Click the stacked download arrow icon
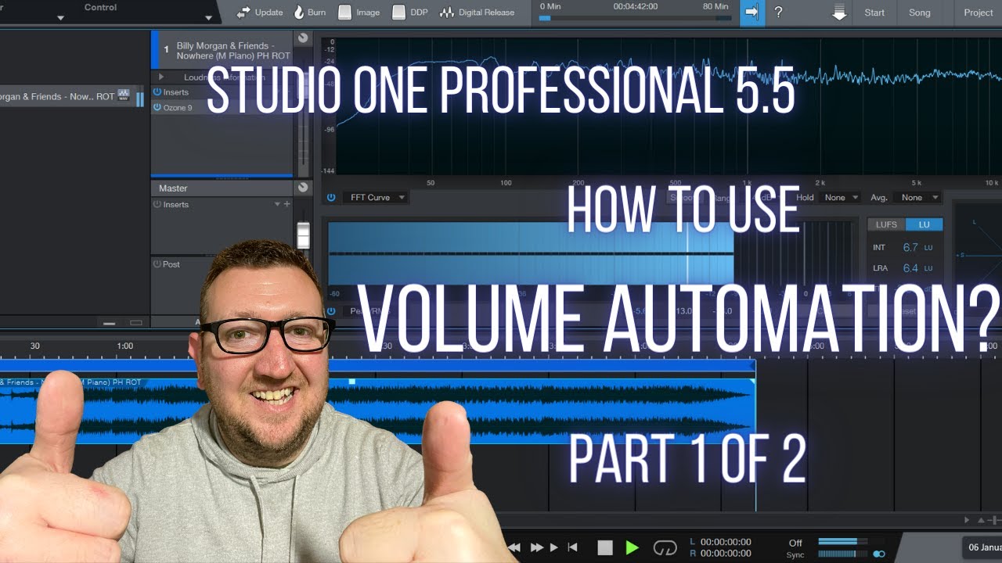Screen dimensions: 1002x563 coord(840,13)
